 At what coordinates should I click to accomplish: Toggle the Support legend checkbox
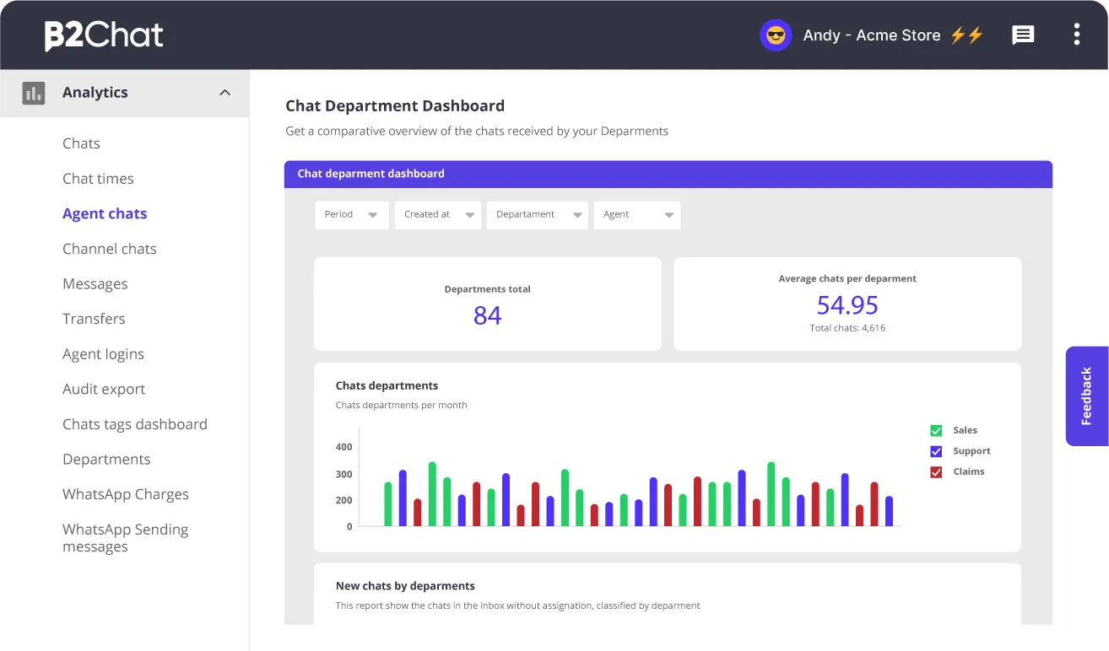tap(936, 451)
